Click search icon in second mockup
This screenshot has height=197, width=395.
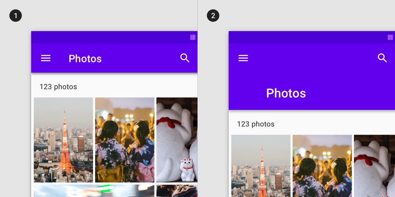[x=382, y=58]
